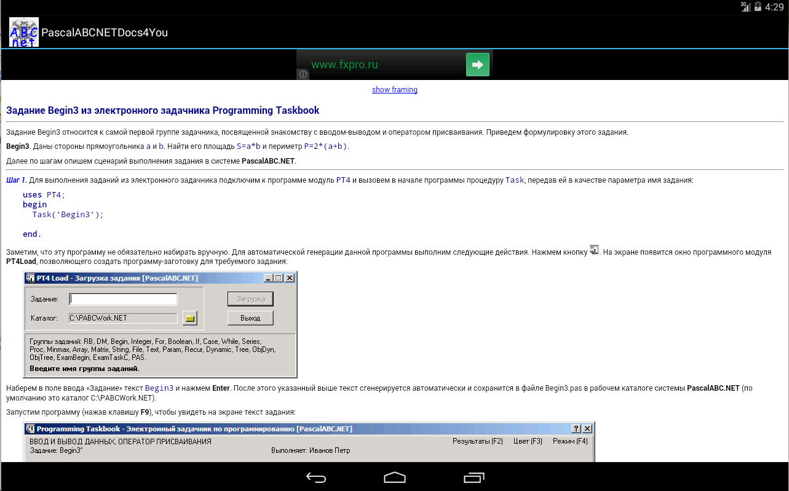Click the '?' help button in the Programming Taskbook title bar

[x=576, y=429]
